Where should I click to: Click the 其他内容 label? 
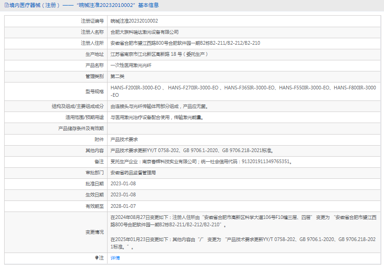[95, 151]
